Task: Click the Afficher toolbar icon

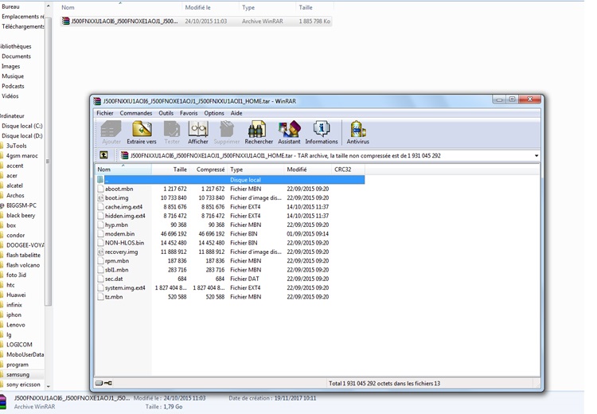Action: coord(198,129)
